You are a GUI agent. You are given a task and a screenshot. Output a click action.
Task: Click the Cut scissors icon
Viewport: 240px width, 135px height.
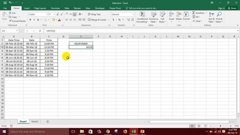10,13
